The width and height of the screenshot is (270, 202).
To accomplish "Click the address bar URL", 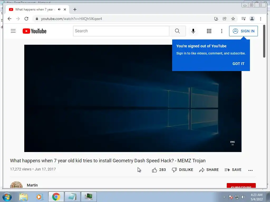I will 71,19.
